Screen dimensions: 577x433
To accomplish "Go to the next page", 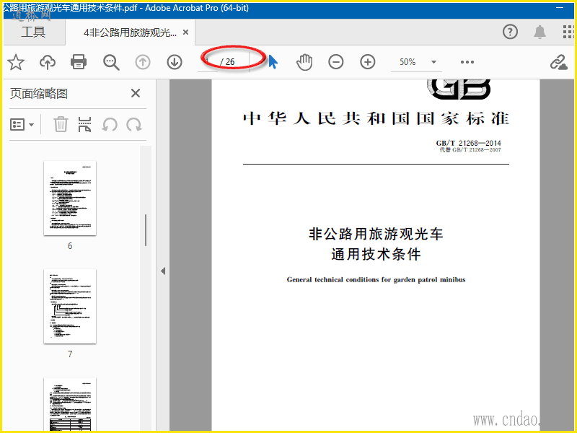I will [x=175, y=62].
